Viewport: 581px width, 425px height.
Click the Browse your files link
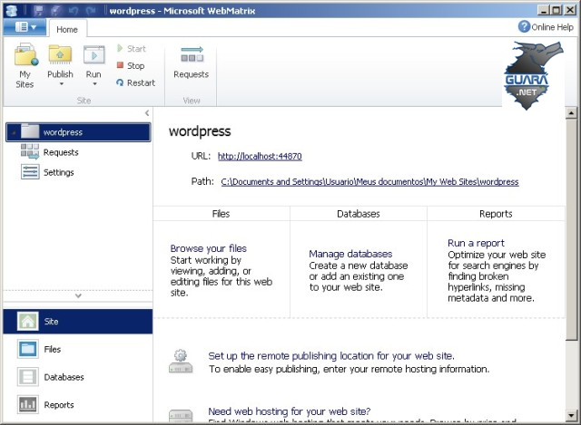click(208, 248)
